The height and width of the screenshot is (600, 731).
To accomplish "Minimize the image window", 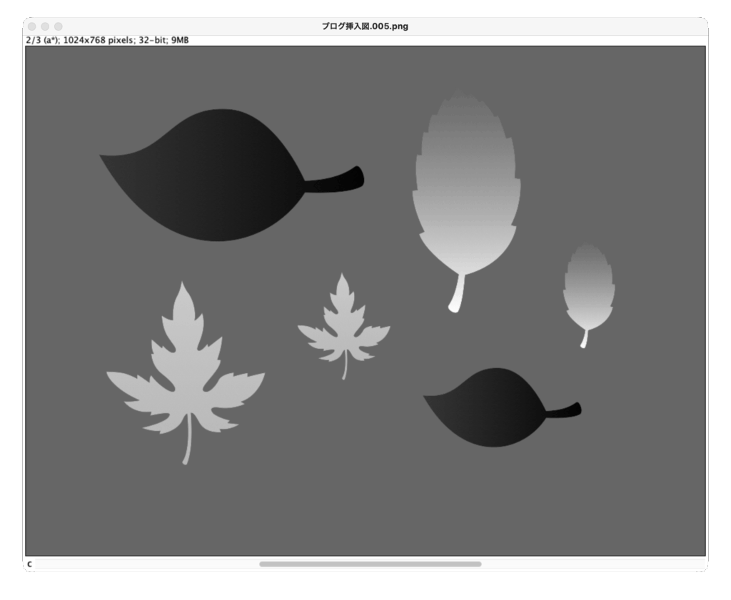I will point(46,26).
